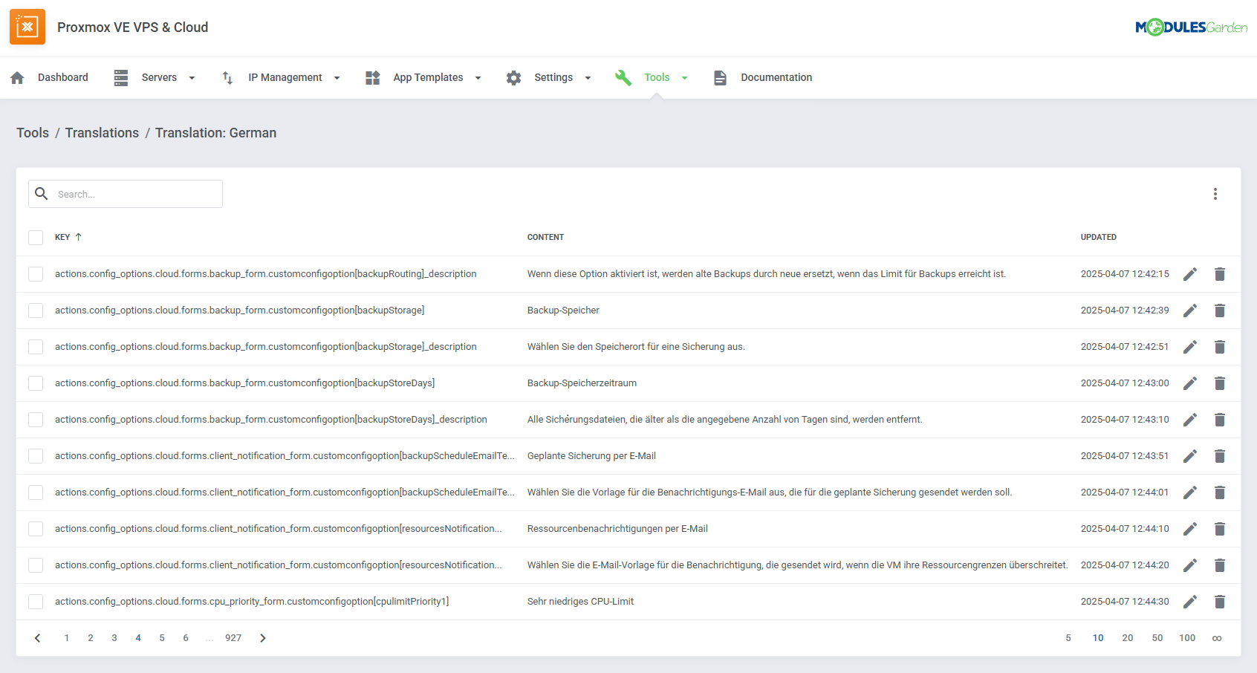
Task: Toggle the select-all checkbox in header
Action: coord(36,238)
